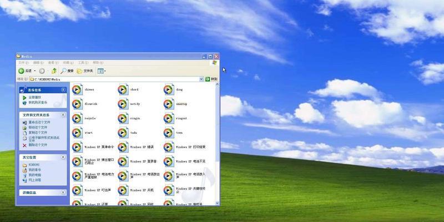Select Windows XP 打印结束 file icon

coord(169,147)
